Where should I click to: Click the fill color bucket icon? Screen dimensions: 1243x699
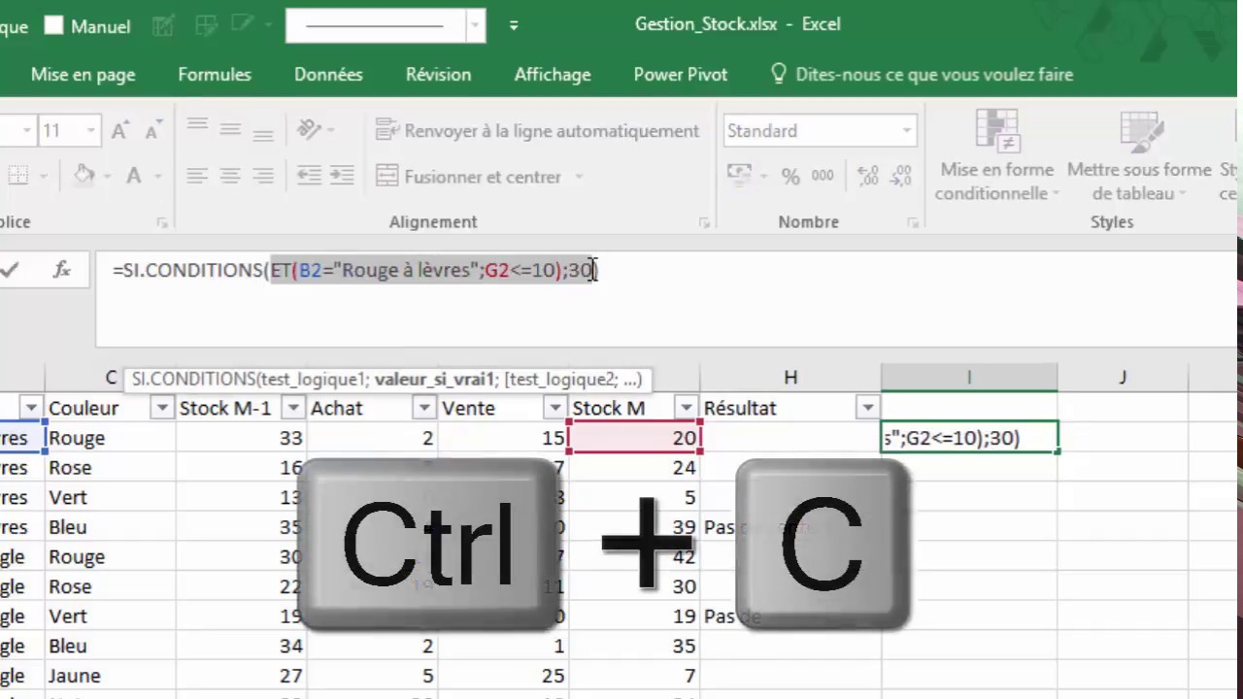click(84, 176)
